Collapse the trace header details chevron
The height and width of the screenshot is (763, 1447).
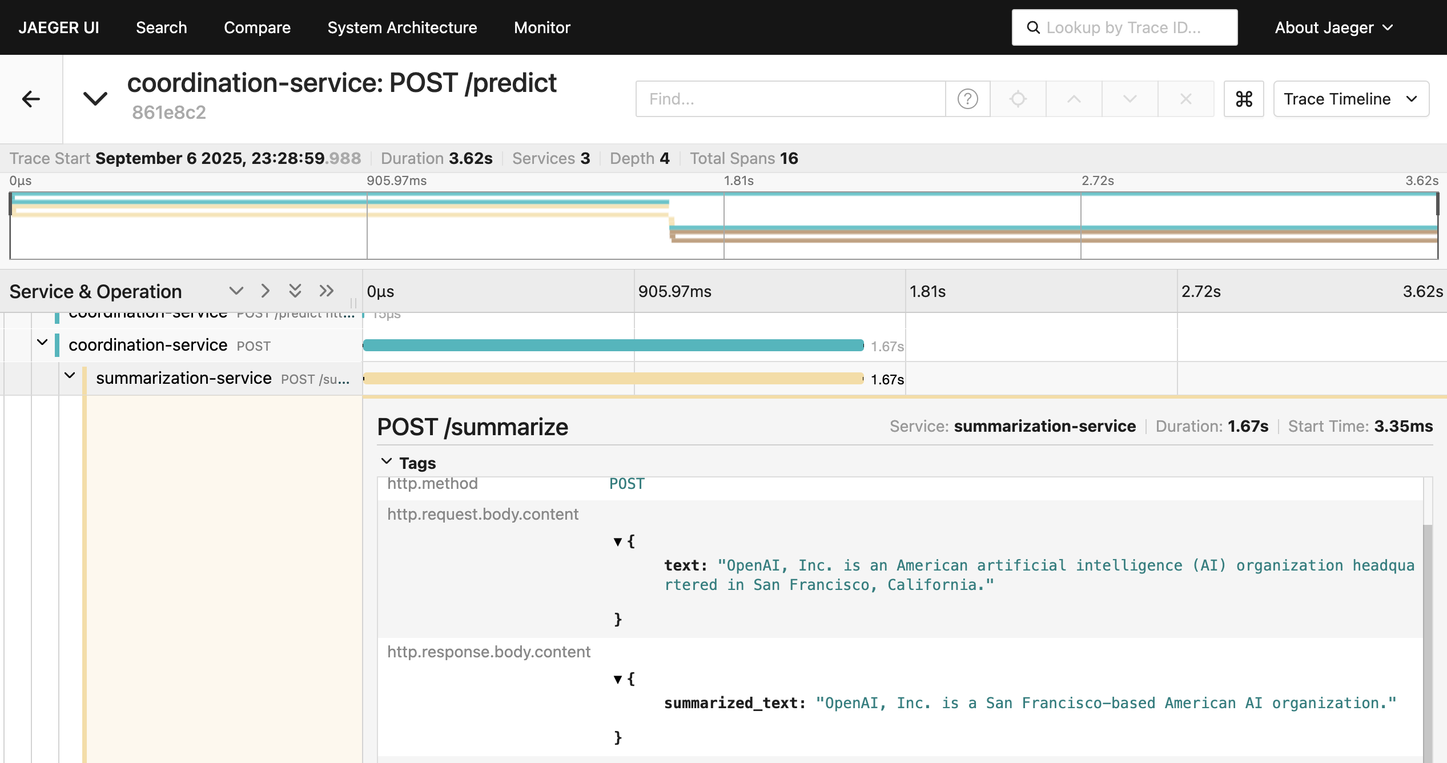click(x=95, y=99)
